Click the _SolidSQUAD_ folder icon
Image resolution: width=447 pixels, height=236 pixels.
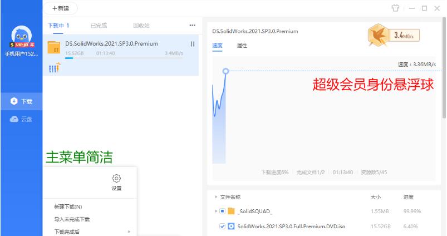[x=231, y=211]
